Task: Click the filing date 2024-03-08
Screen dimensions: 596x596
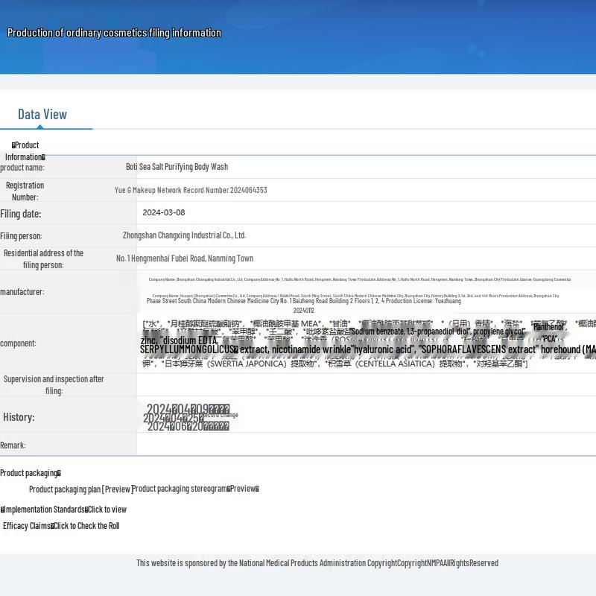Action: pyautogui.click(x=164, y=213)
